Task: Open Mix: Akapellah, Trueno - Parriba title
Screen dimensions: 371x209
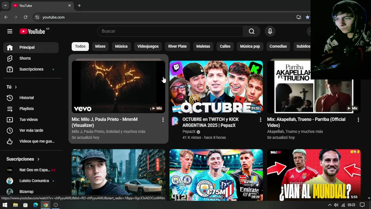Action: (x=306, y=122)
